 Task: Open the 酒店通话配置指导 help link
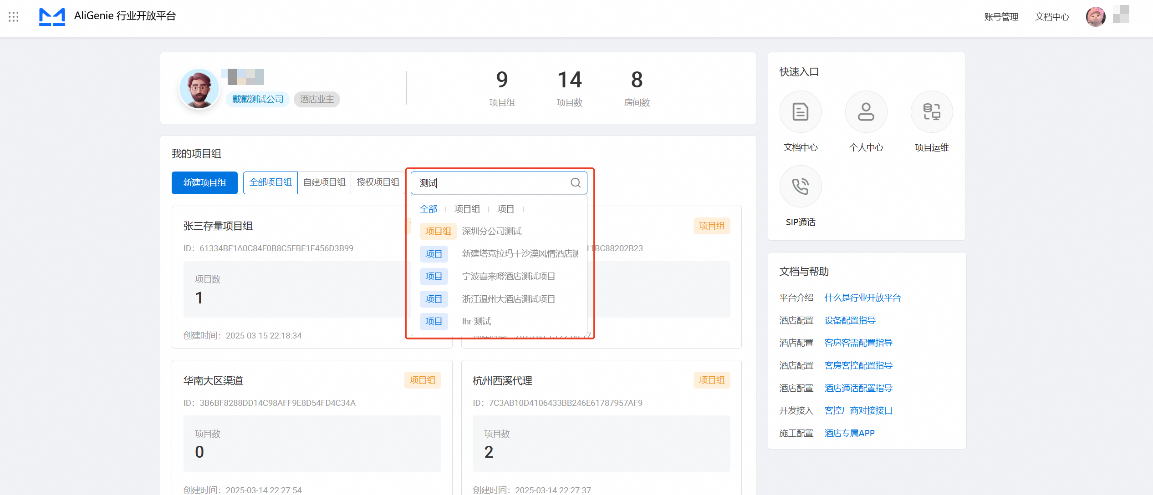pos(858,388)
